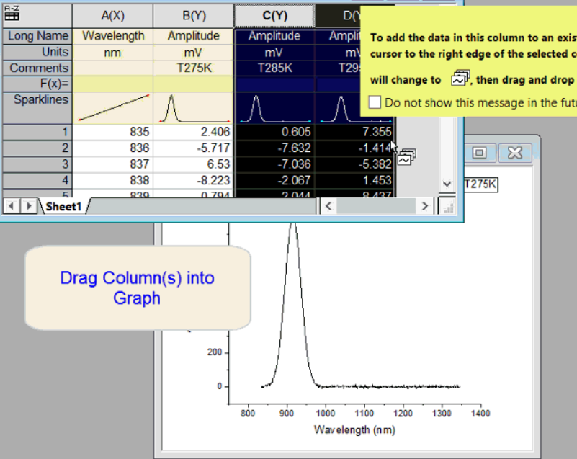Click the sparkline thumbnail in column B
The height and width of the screenshot is (459, 577).
tap(194, 108)
